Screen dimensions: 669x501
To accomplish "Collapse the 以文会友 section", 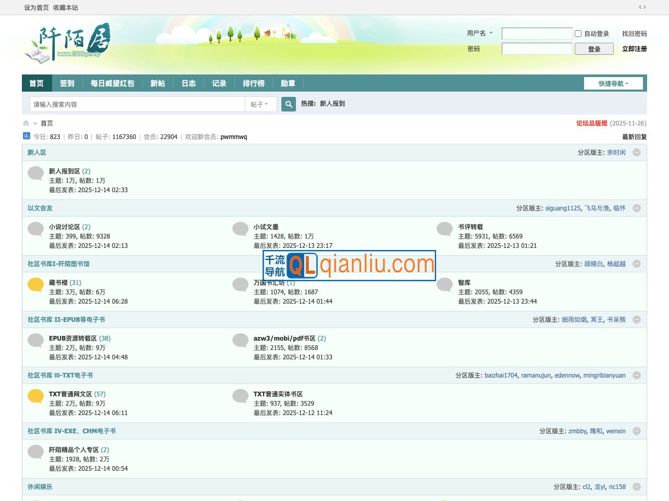I will [636, 208].
